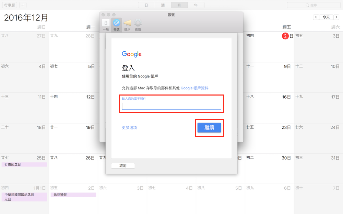
Task: Select December 10 (10日) calendar cell
Action: click(319, 77)
